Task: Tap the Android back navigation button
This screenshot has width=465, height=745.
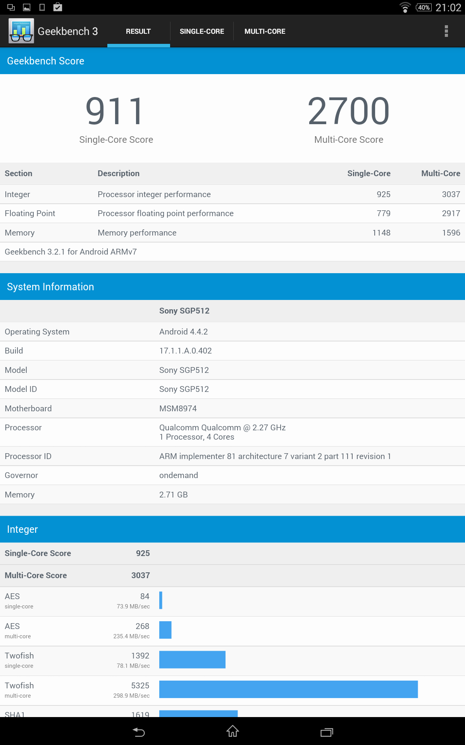Action: coord(139,732)
